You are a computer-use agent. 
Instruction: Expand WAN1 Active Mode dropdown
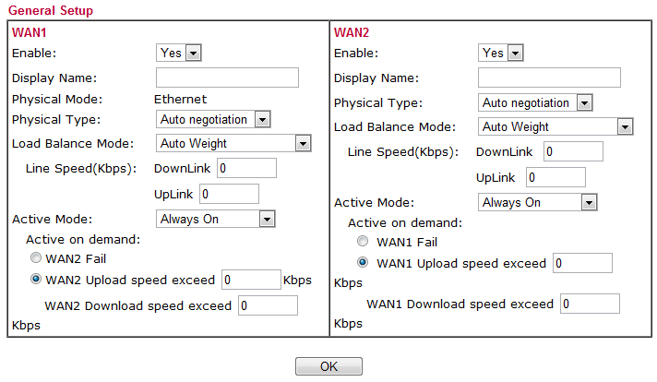[x=216, y=220]
